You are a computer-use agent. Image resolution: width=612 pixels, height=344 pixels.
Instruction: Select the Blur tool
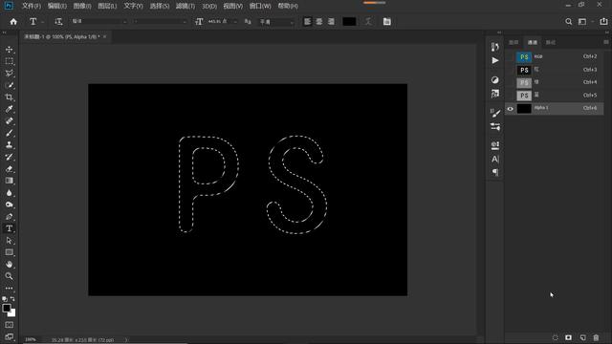9,193
